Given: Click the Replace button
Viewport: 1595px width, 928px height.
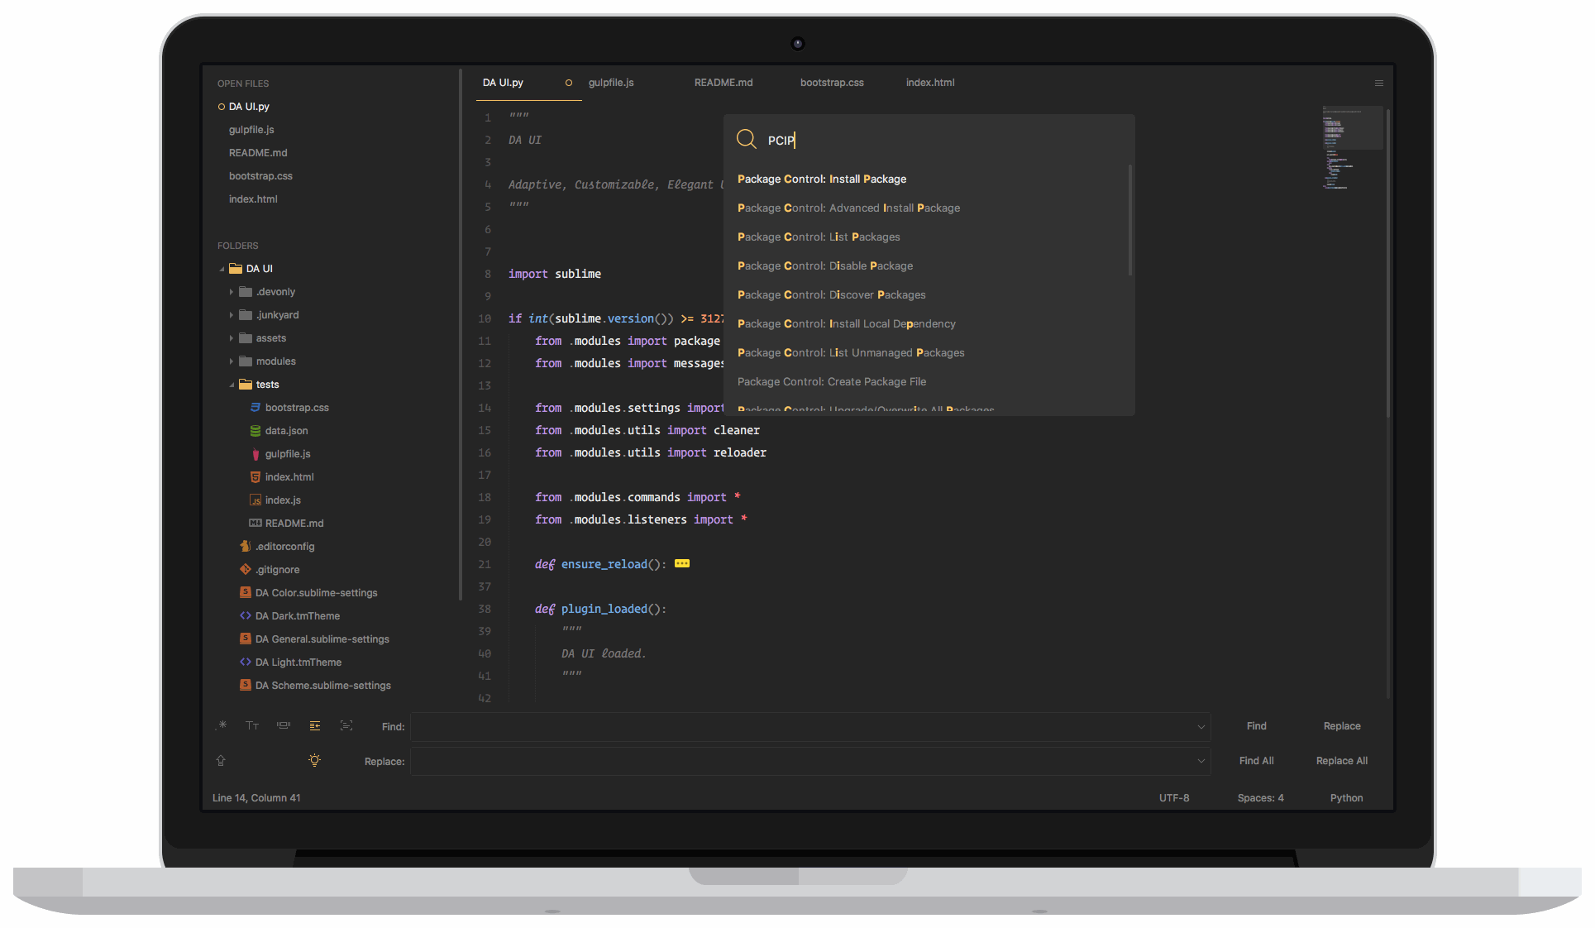Looking at the screenshot, I should [1342, 726].
